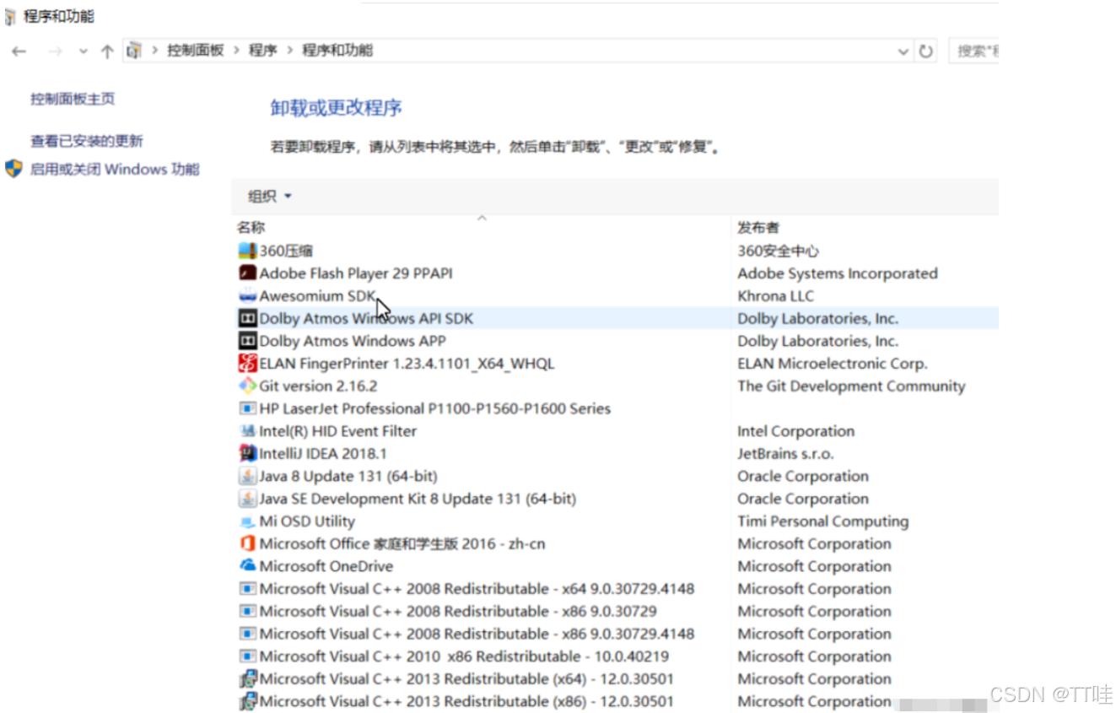Go up one level with up arrow
1116x713 pixels.
107,51
